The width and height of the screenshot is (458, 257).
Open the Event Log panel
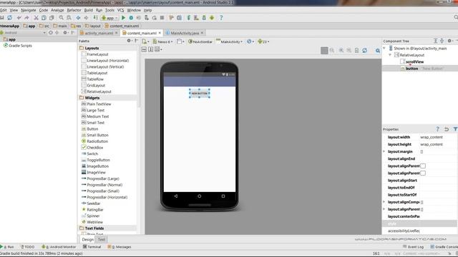click(x=413, y=247)
